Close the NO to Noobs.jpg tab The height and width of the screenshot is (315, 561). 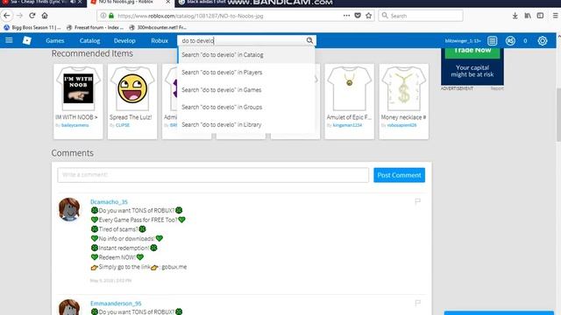point(167,2)
